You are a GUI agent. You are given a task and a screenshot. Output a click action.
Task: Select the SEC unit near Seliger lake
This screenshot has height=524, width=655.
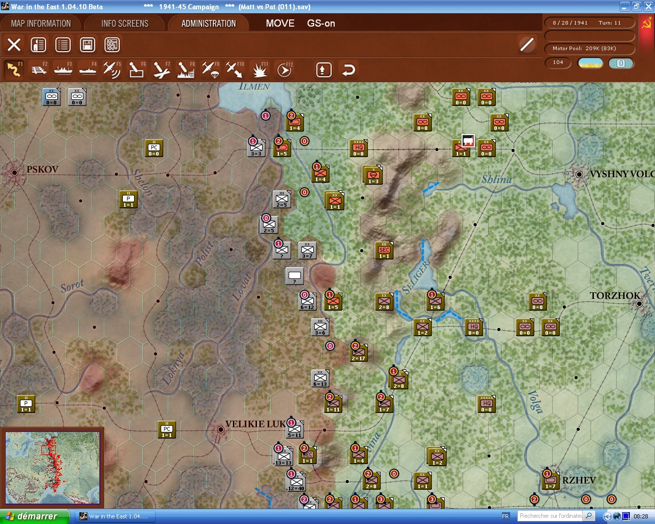tap(384, 250)
